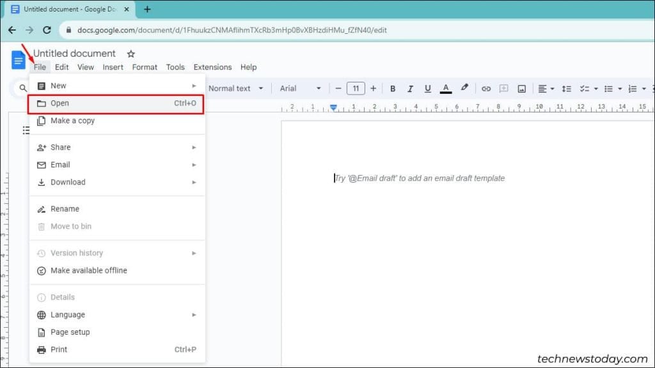Open the Extensions menu
This screenshot has width=655, height=368.
[212, 67]
